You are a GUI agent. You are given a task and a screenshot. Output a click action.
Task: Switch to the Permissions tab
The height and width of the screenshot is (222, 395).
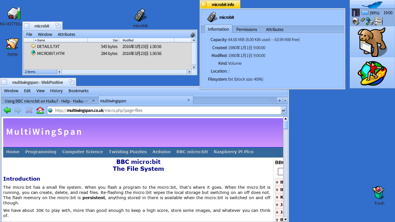pyautogui.click(x=246, y=29)
